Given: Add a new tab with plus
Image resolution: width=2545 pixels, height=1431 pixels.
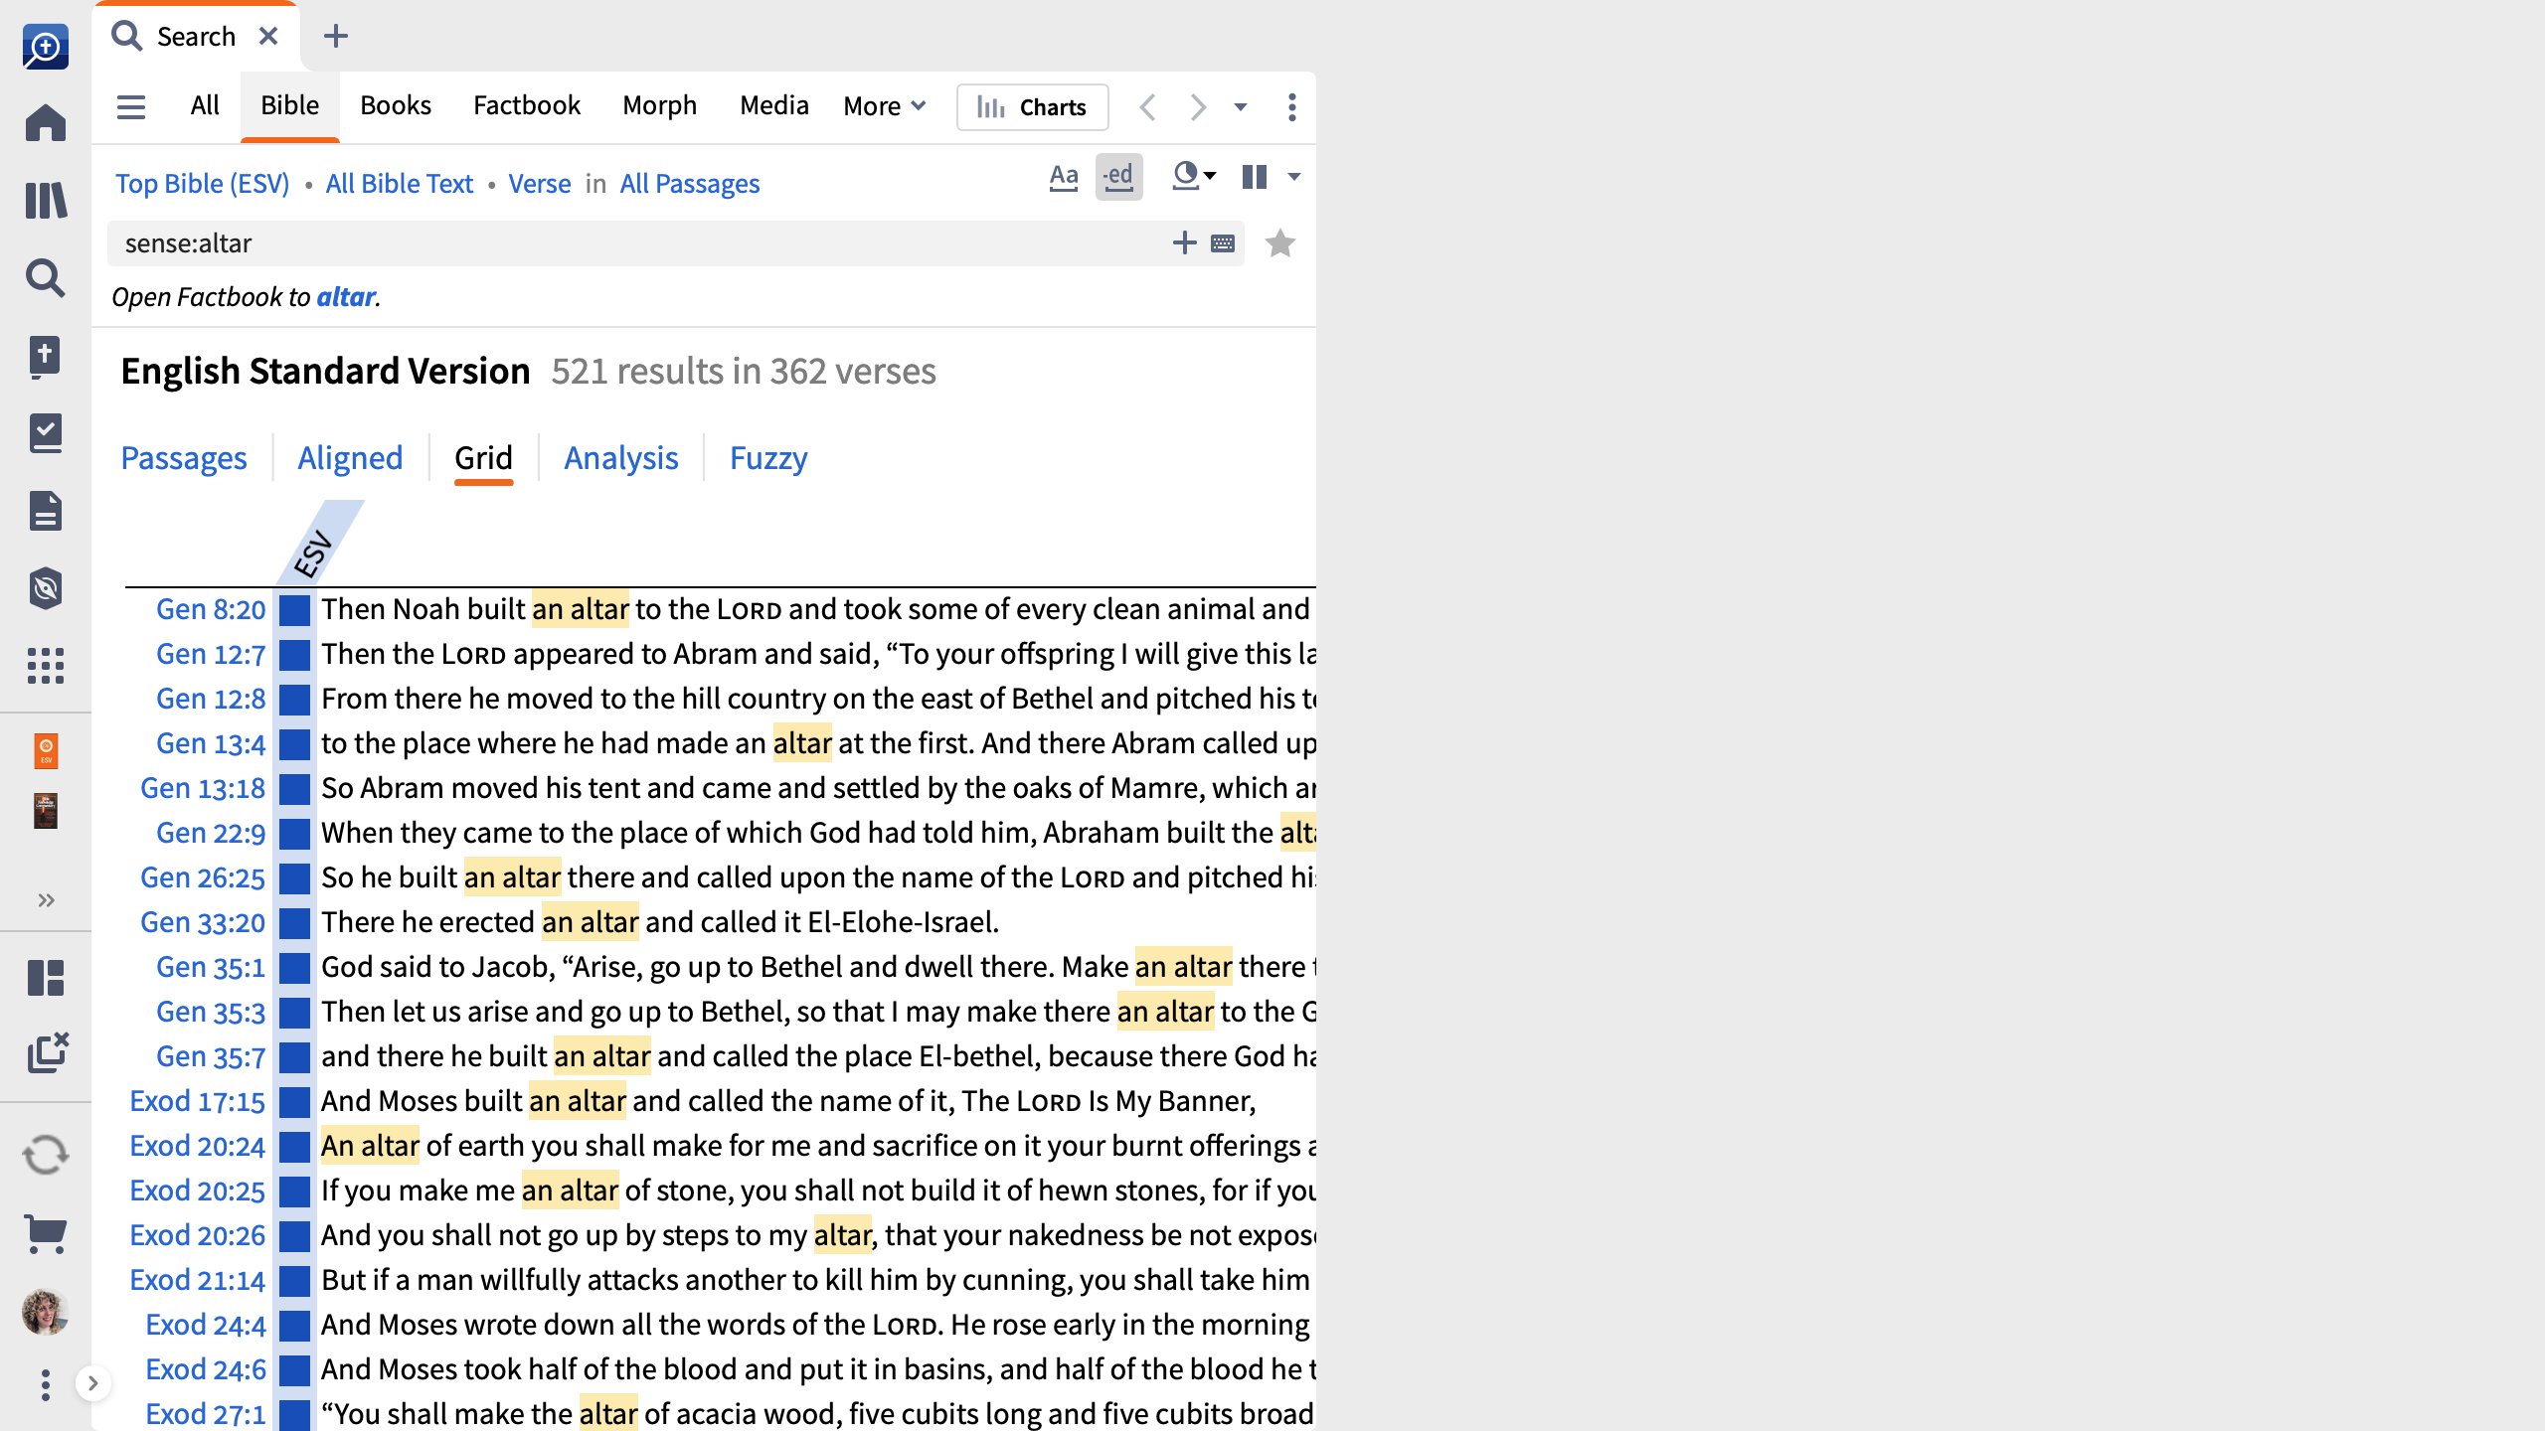Looking at the screenshot, I should click(336, 36).
